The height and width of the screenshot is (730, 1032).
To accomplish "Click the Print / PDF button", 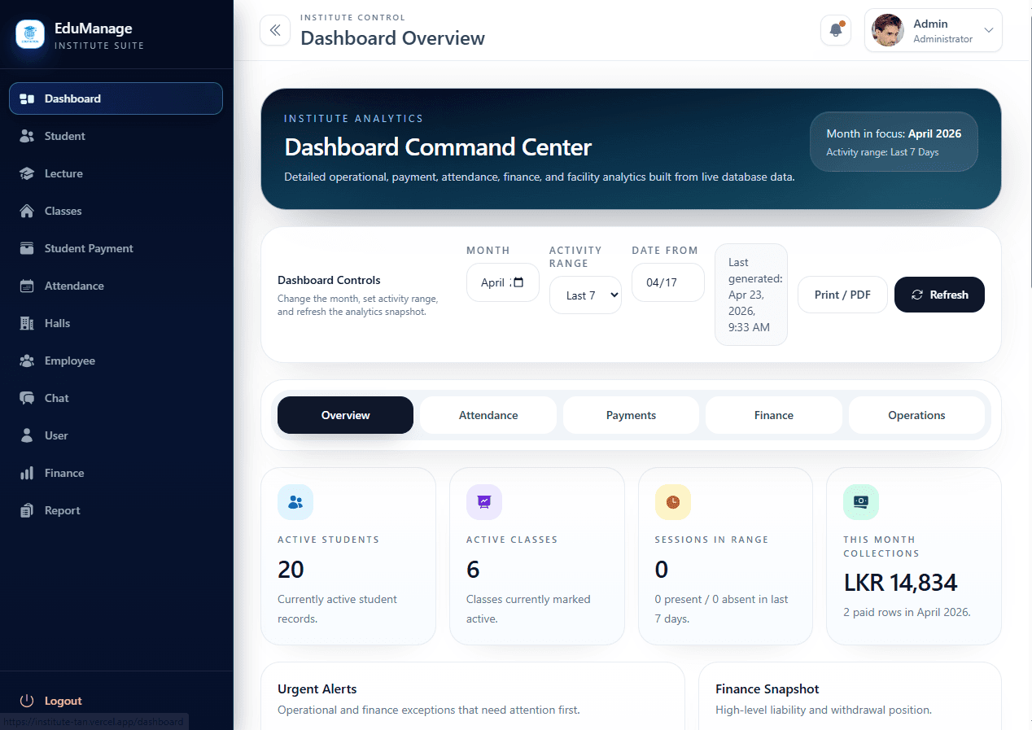I will pyautogui.click(x=842, y=295).
